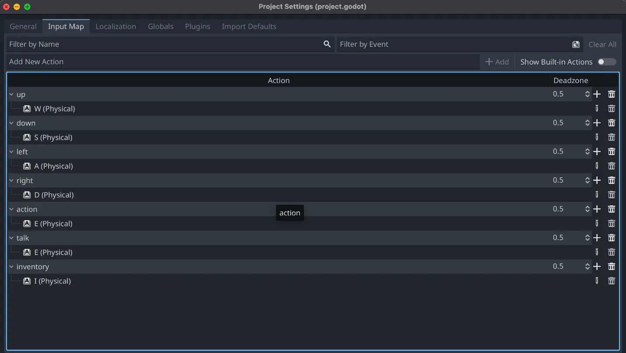626x353 pixels.
Task: Add an event to the right action
Action: (x=597, y=180)
